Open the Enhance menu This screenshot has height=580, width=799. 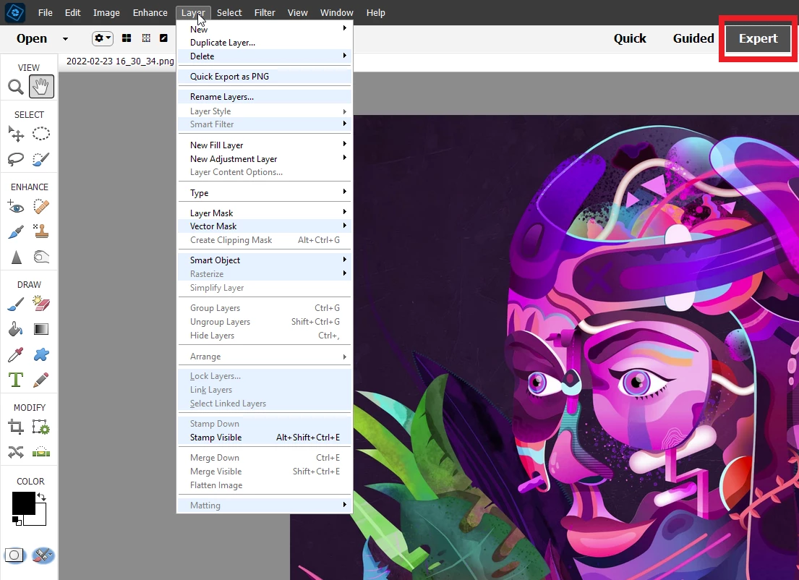tap(150, 13)
